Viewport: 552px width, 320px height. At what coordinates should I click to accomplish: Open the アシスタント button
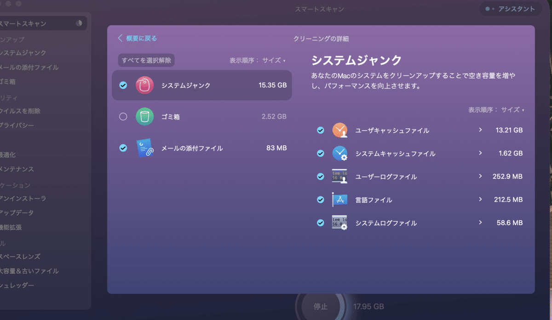pyautogui.click(x=511, y=9)
